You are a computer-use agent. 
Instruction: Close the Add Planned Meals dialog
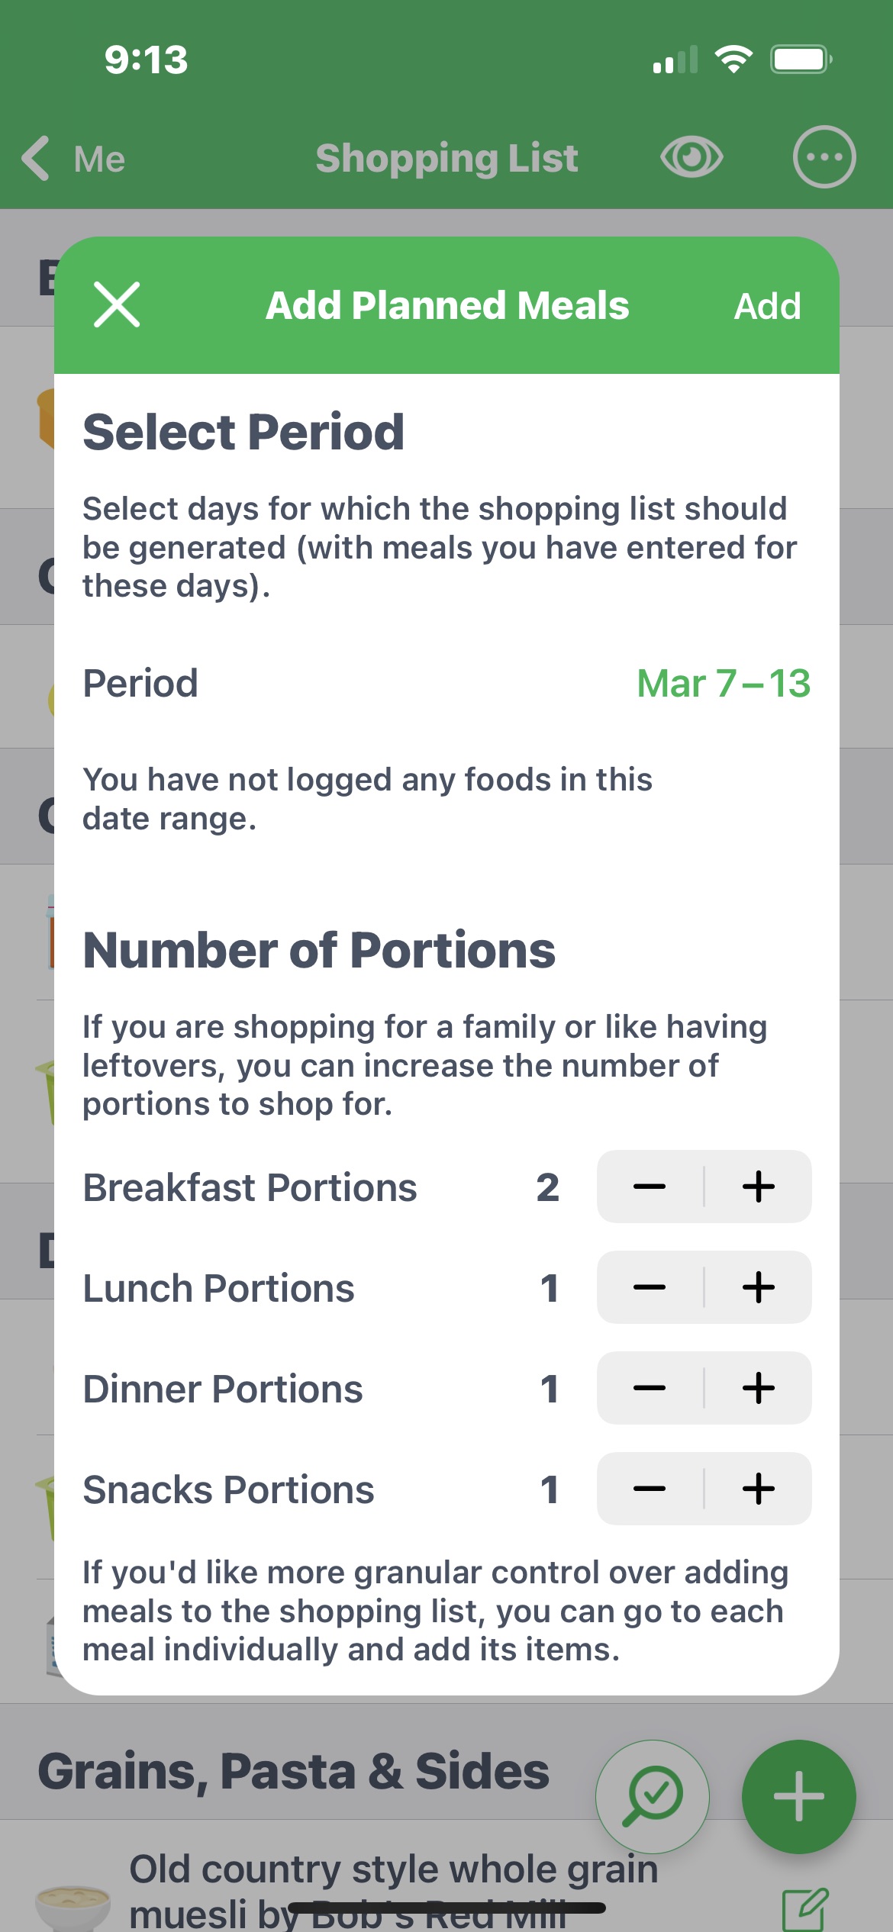(117, 305)
